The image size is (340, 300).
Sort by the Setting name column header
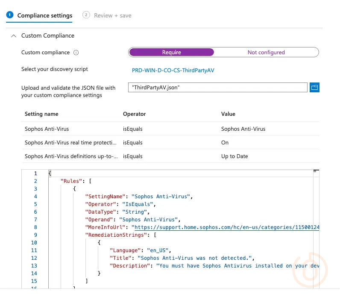41,114
